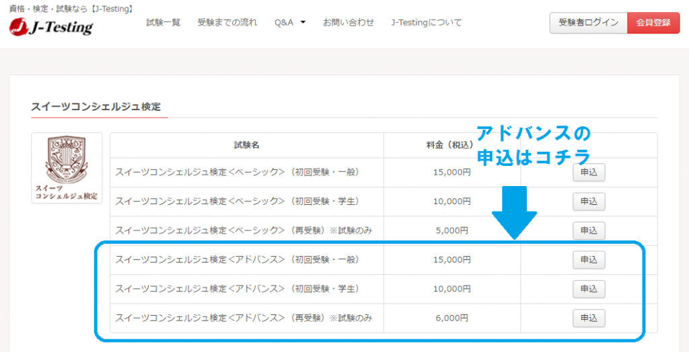Click the red 会員登録 button
Image resolution: width=689 pixels, height=352 pixels.
[x=653, y=23]
